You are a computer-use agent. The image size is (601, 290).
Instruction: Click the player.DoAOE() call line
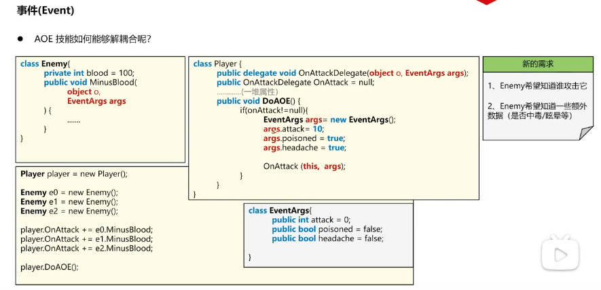(49, 266)
